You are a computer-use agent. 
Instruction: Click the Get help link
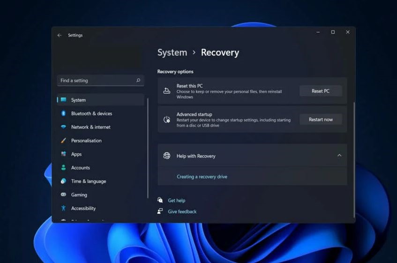[x=177, y=200]
